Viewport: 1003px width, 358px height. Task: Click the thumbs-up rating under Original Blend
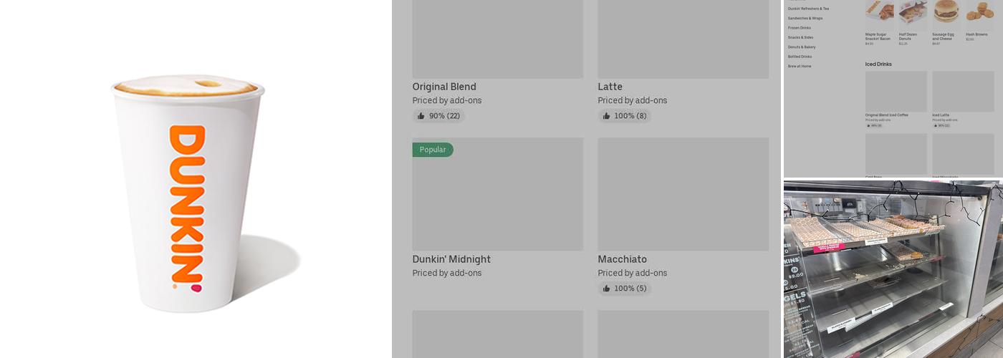tap(438, 116)
